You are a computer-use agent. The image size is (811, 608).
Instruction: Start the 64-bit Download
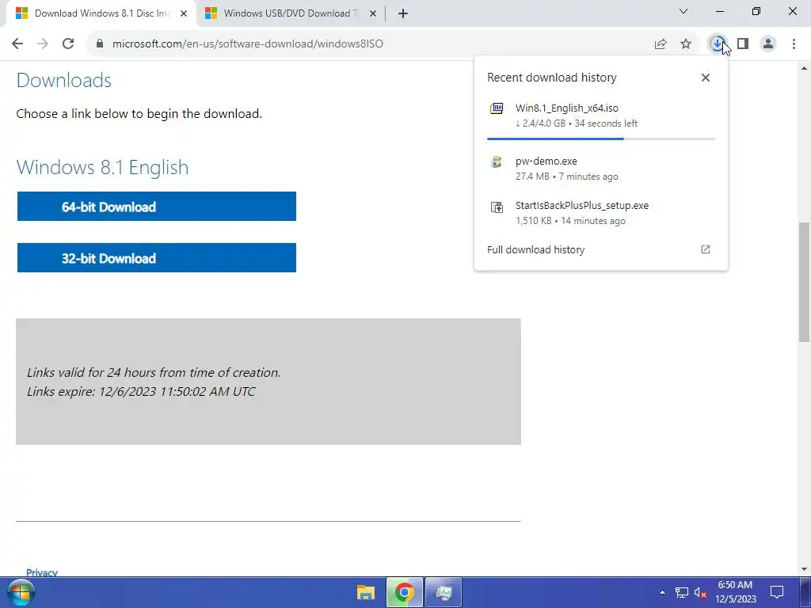[157, 207]
